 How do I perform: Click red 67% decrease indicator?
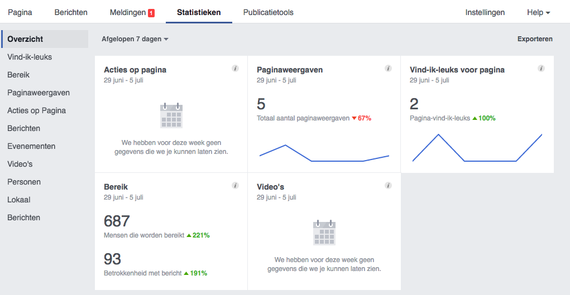click(361, 118)
